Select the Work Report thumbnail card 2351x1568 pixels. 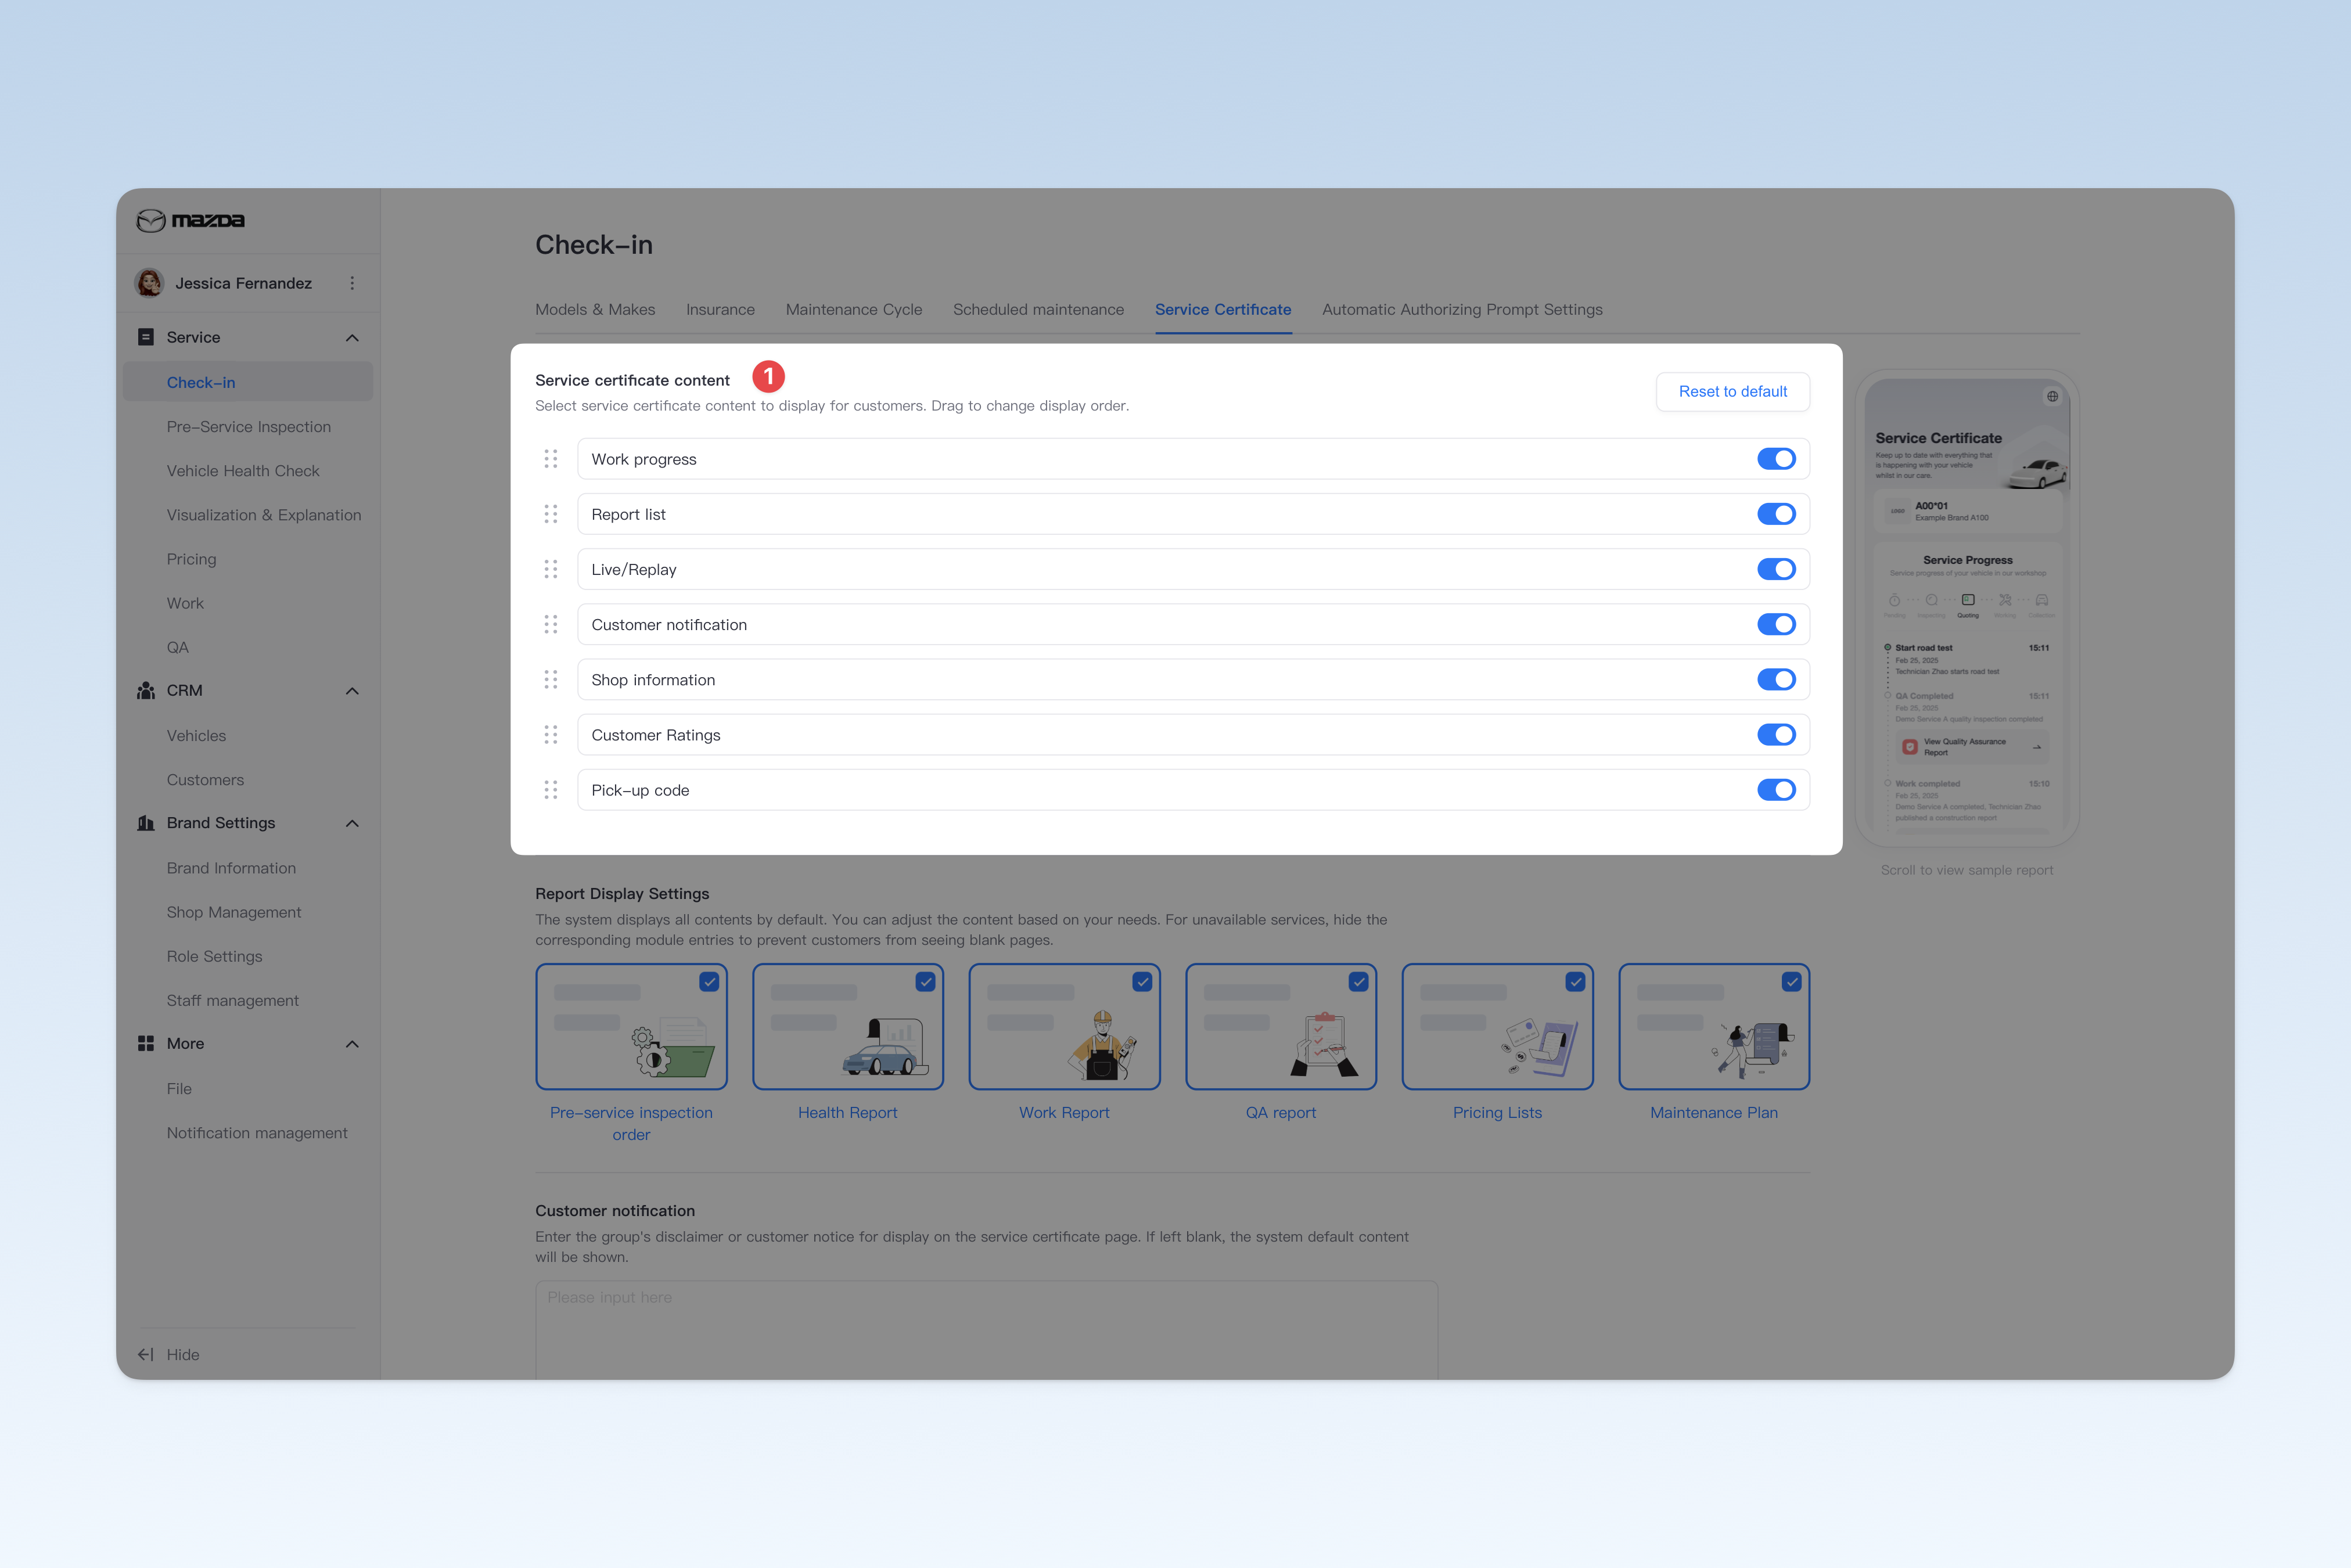[x=1064, y=1027]
